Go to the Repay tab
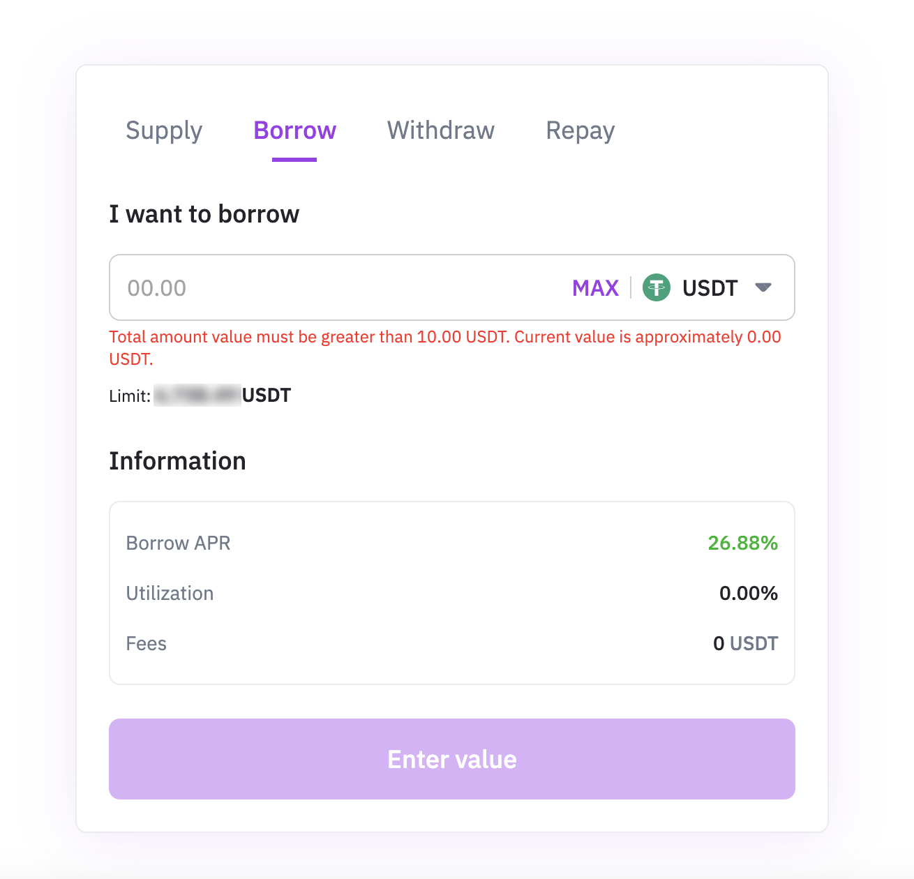 coord(580,130)
